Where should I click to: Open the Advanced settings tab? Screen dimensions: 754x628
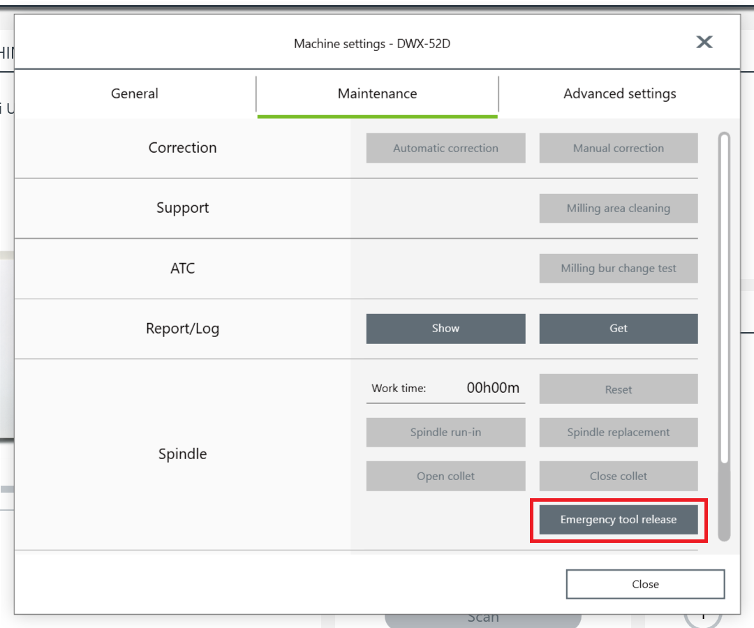619,94
